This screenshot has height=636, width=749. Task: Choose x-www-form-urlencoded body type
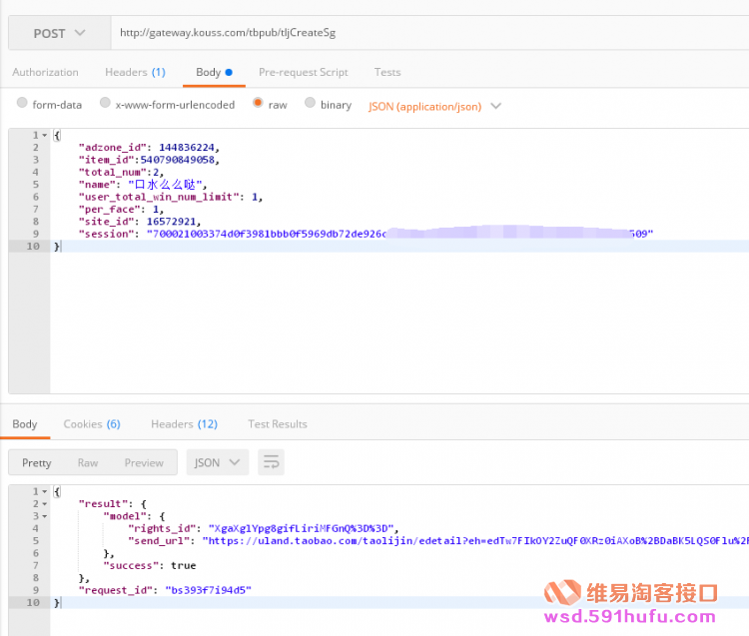105,103
